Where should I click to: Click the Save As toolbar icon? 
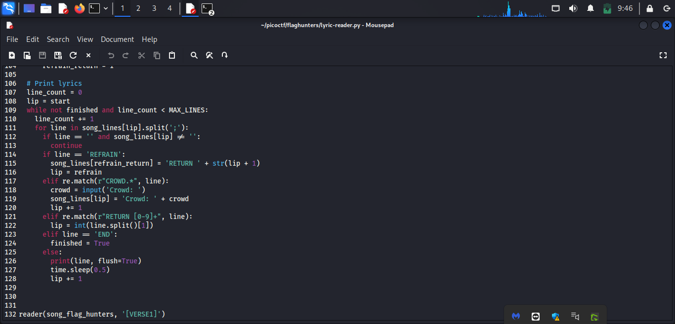click(x=58, y=55)
